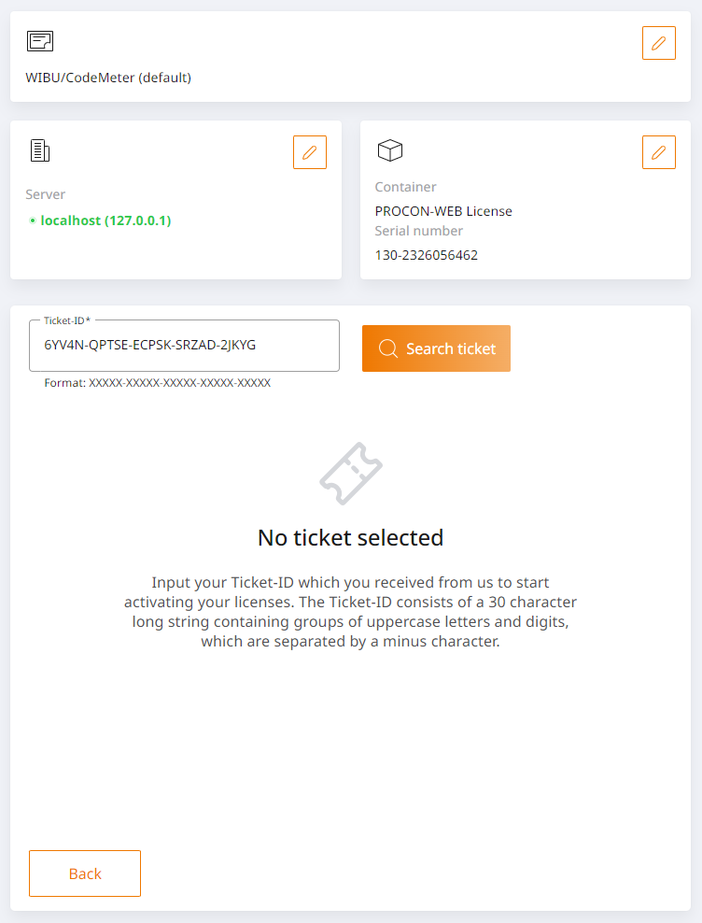Image resolution: width=702 pixels, height=923 pixels.
Task: Click the magnifier icon in Search ticket
Action: pos(387,348)
